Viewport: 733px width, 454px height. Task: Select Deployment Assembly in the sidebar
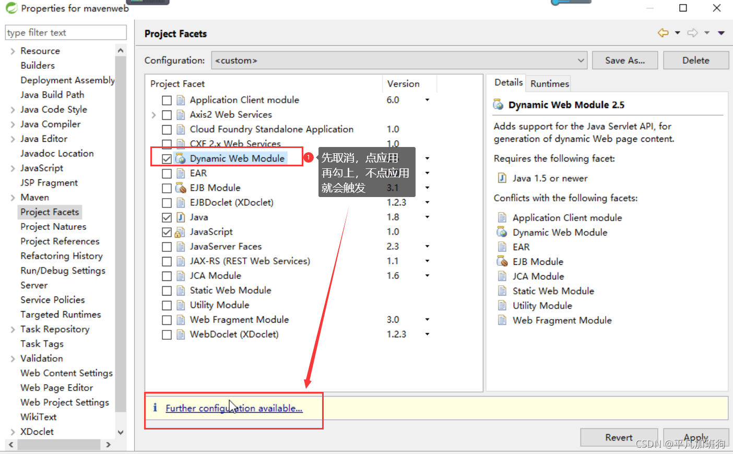pos(67,80)
